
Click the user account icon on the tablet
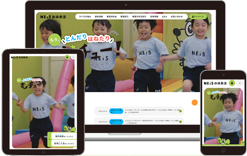(67, 57)
